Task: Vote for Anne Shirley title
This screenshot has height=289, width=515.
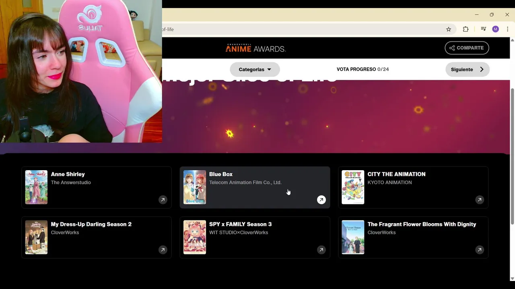Action: pyautogui.click(x=68, y=174)
